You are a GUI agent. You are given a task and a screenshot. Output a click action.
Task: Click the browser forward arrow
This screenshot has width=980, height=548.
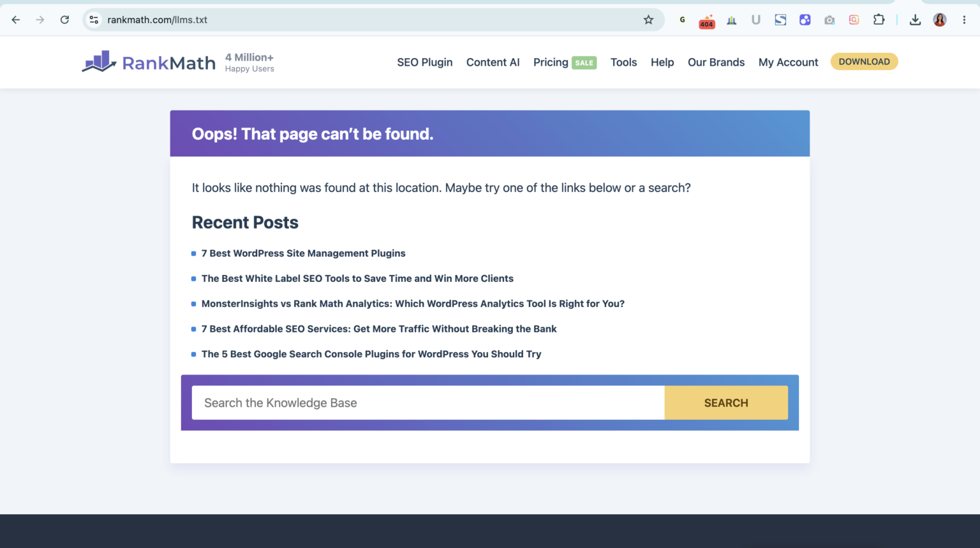tap(40, 20)
